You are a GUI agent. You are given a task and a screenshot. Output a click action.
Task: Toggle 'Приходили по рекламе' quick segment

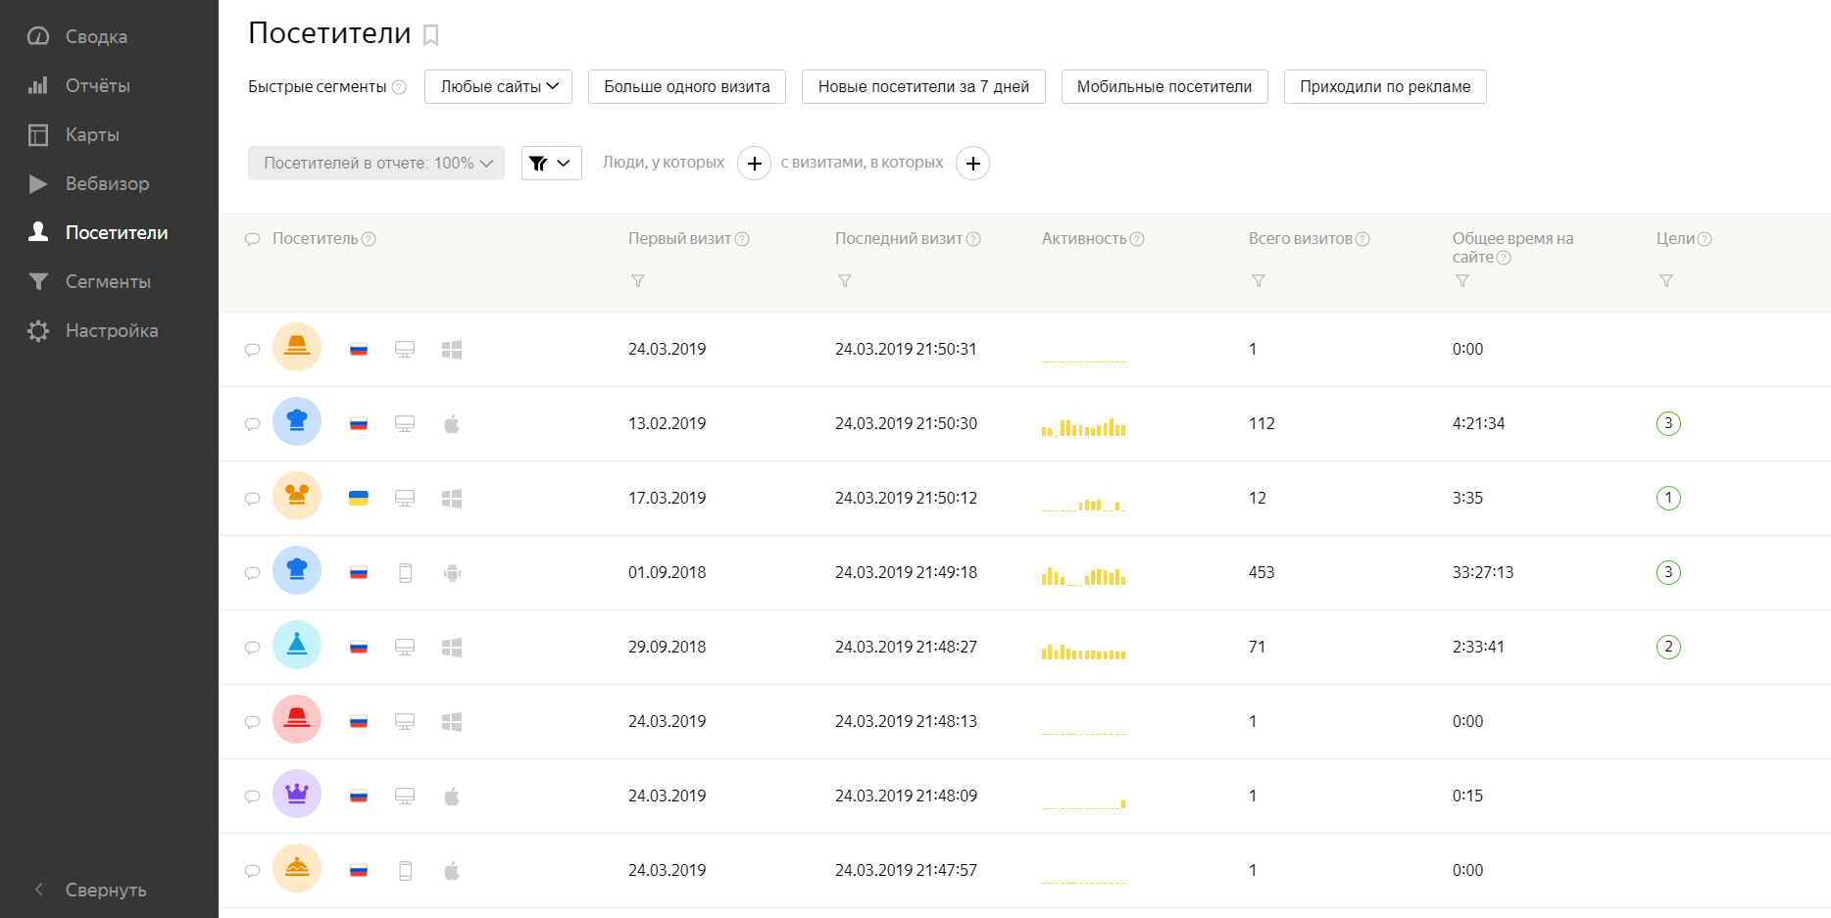tap(1384, 86)
